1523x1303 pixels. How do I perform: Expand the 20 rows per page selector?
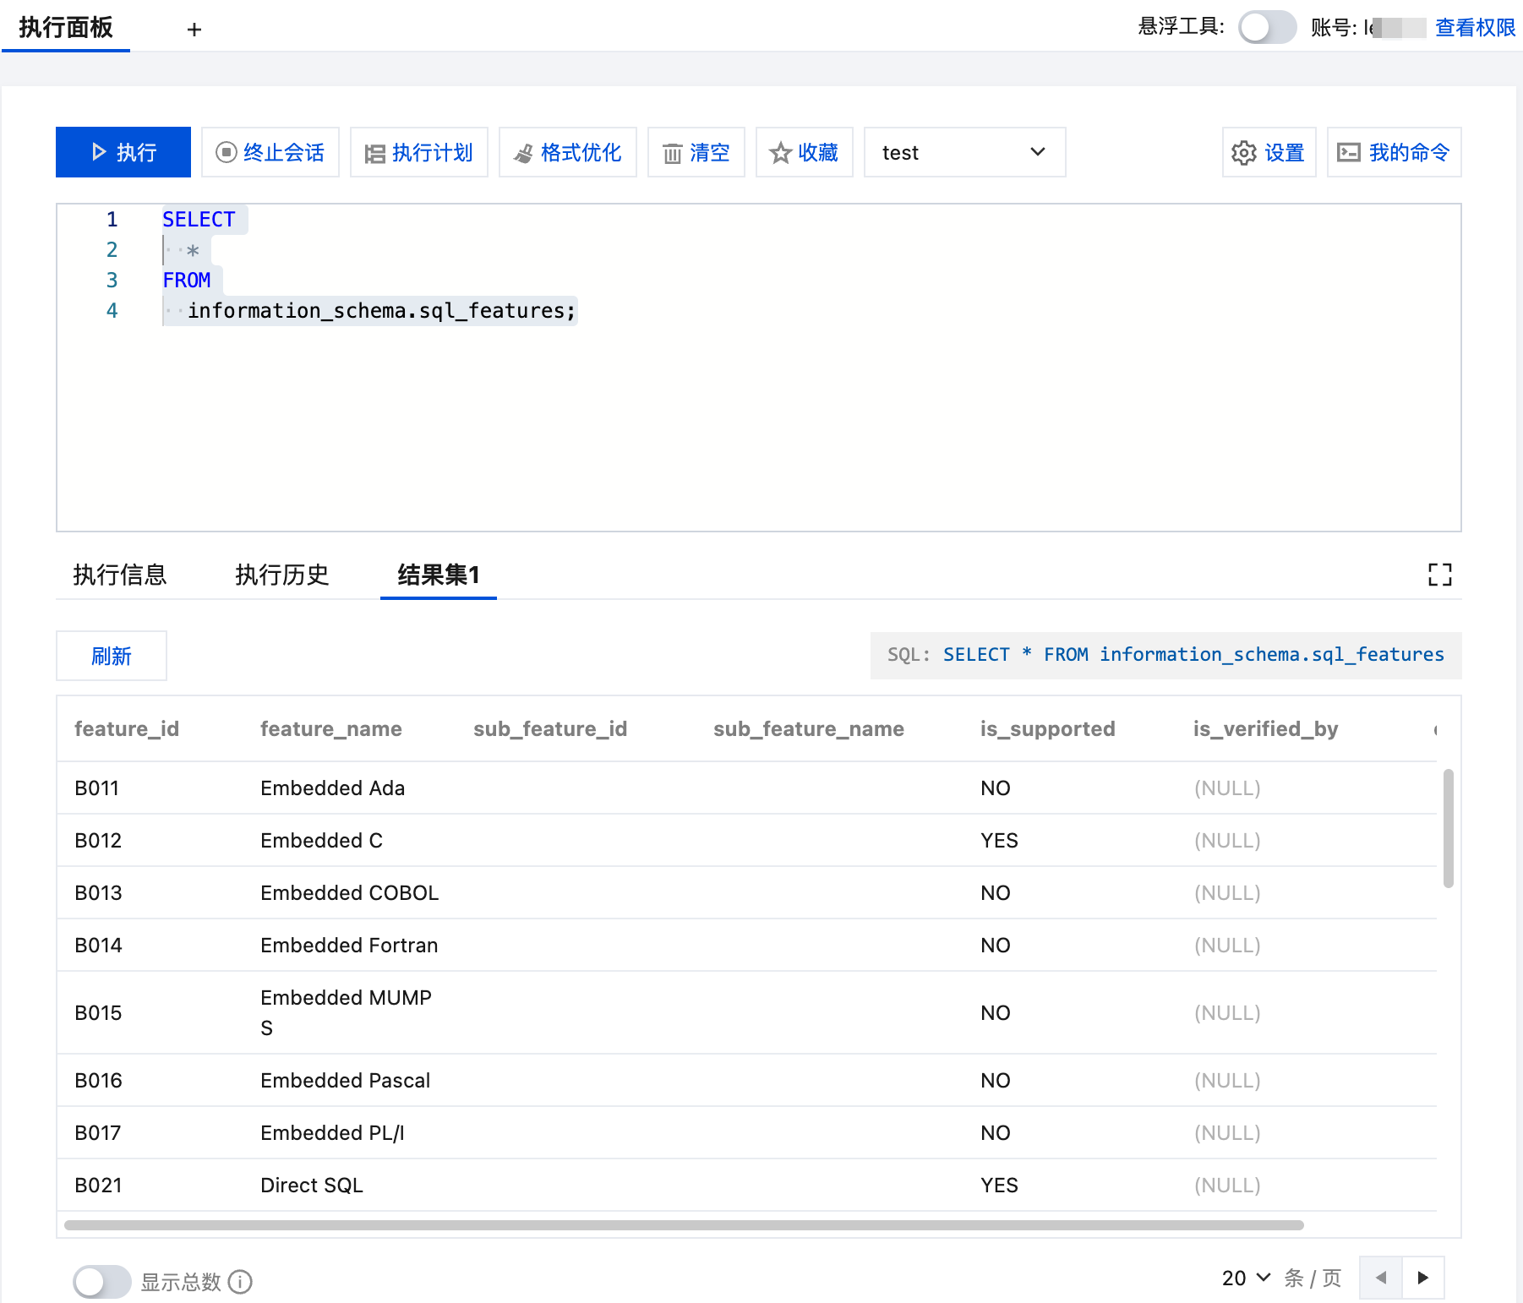[1246, 1278]
